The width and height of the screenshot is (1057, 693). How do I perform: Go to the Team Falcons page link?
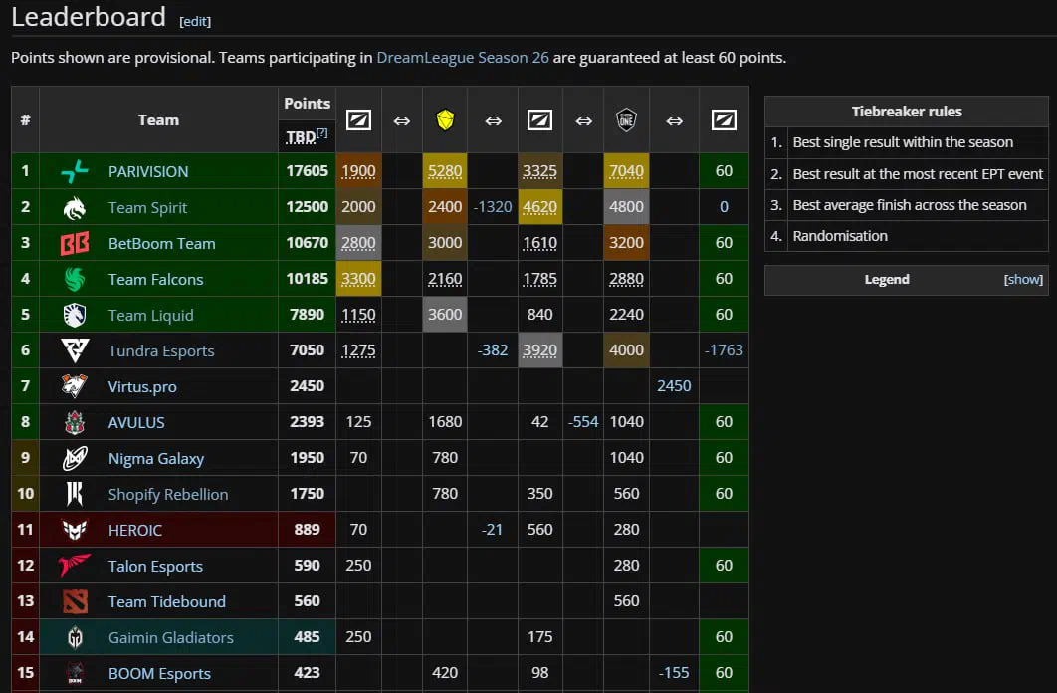(155, 279)
